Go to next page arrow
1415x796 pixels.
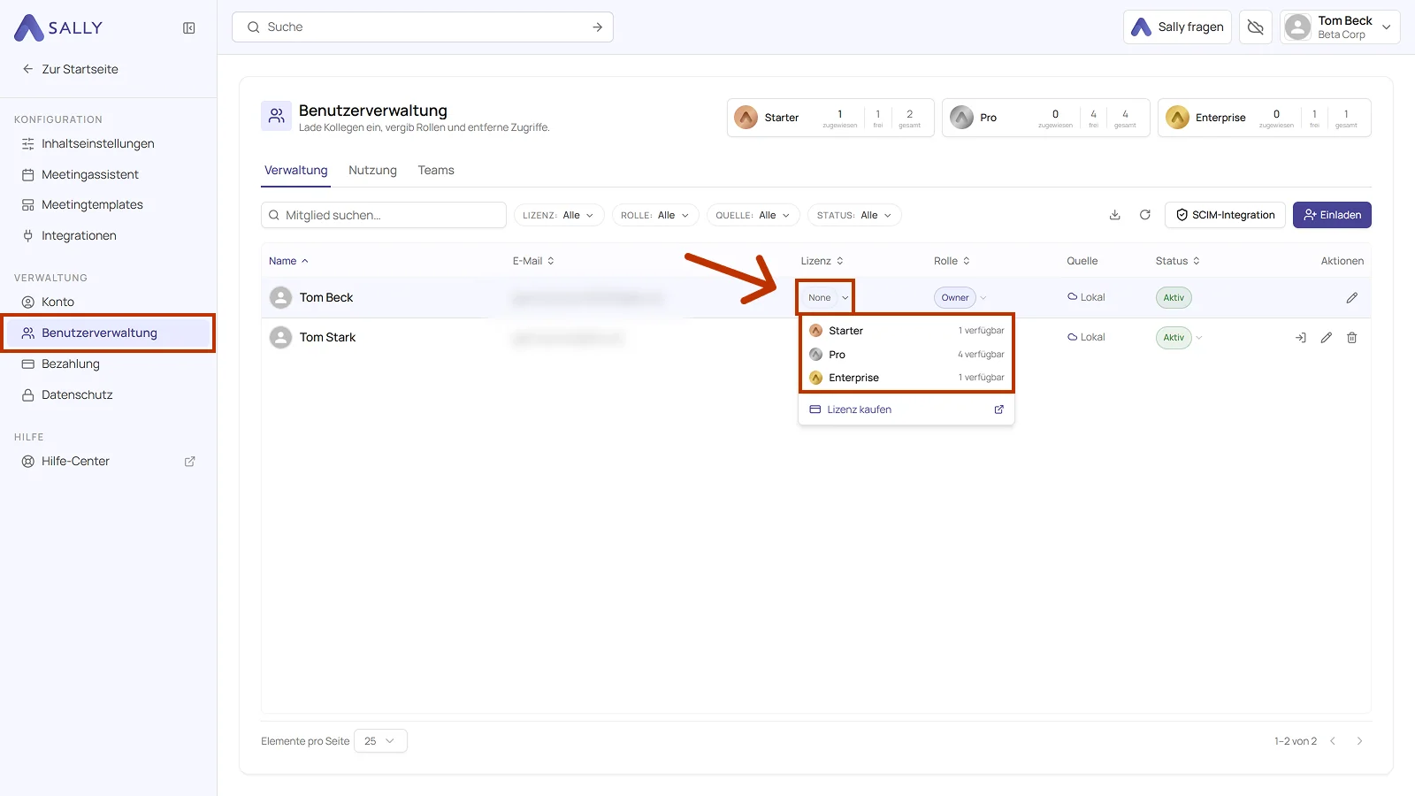pos(1359,741)
